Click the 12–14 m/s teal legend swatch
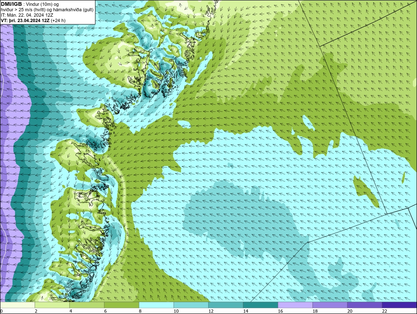Viewport: 417px width, 314px height. pos(226,305)
